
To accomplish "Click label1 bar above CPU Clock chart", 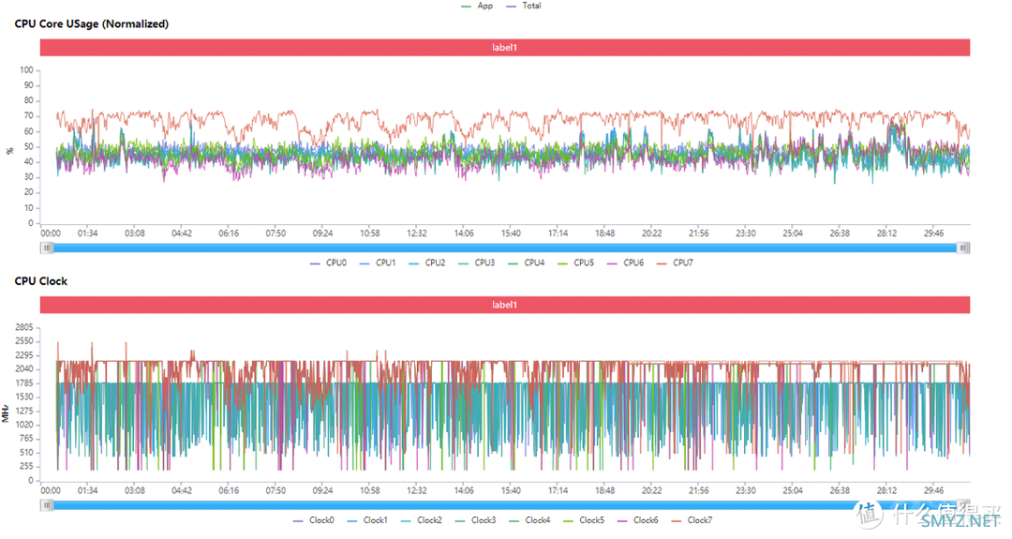I will (505, 305).
